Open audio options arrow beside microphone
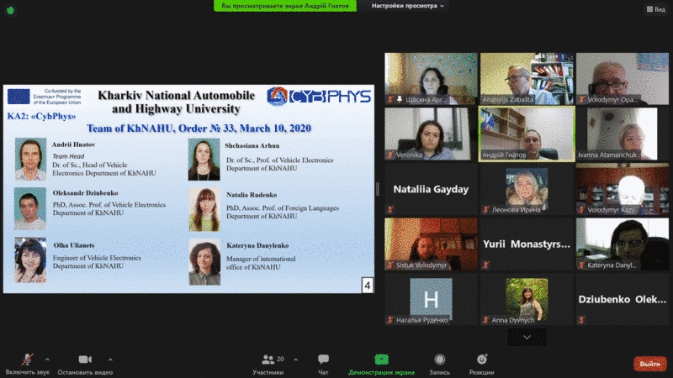Viewport: 673px width, 378px height. [47, 360]
